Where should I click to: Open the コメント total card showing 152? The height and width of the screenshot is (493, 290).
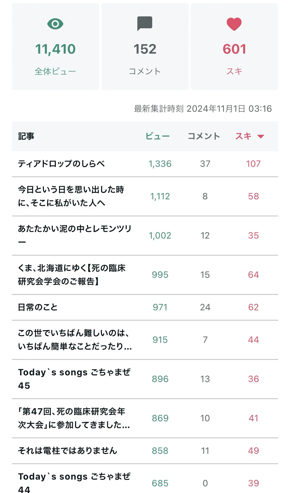[x=145, y=47]
